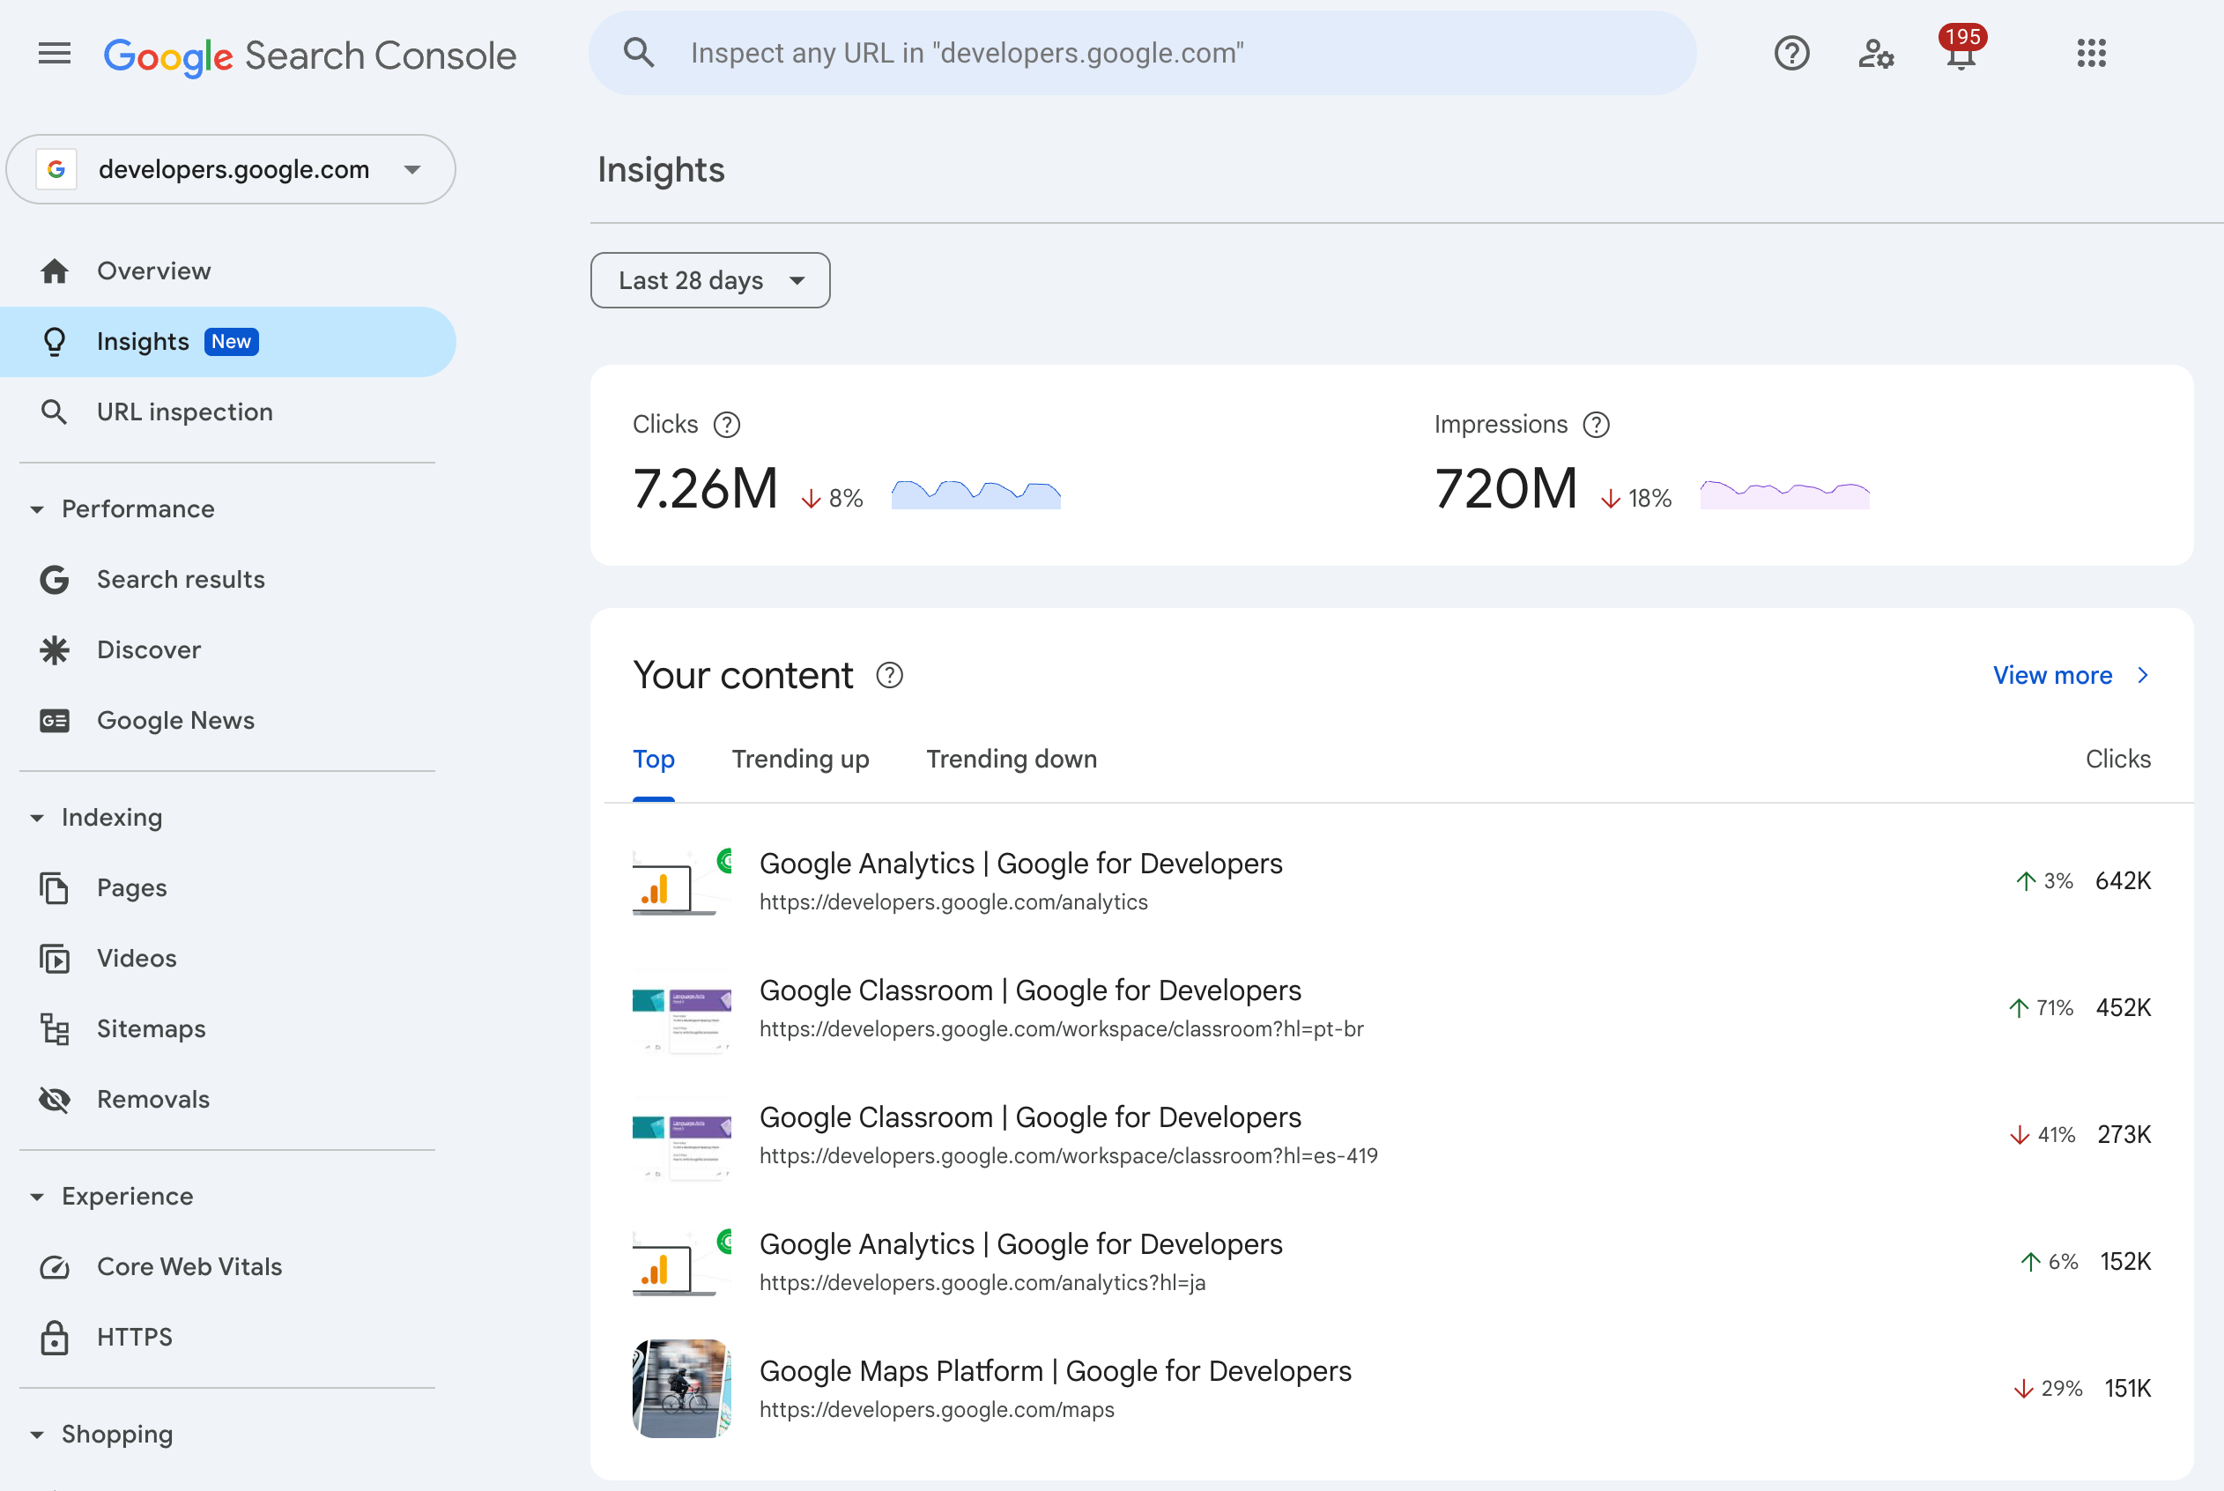Click the Sitemaps icon in sidebar
Image resolution: width=2224 pixels, height=1491 pixels.
55,1029
